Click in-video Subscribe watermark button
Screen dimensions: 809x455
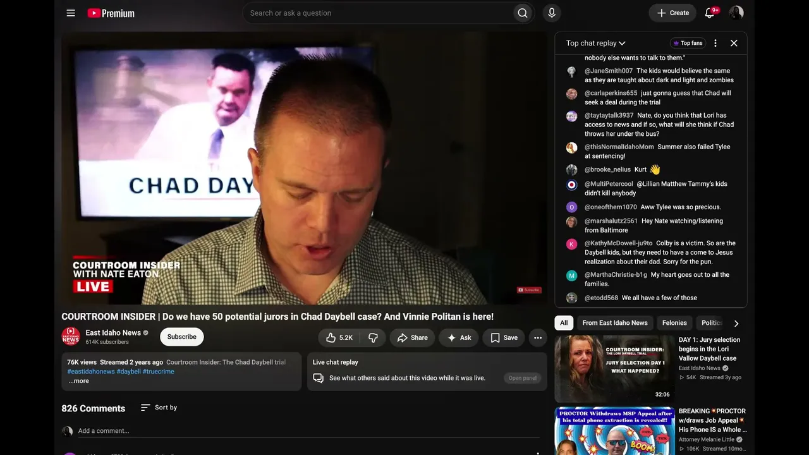click(x=529, y=290)
